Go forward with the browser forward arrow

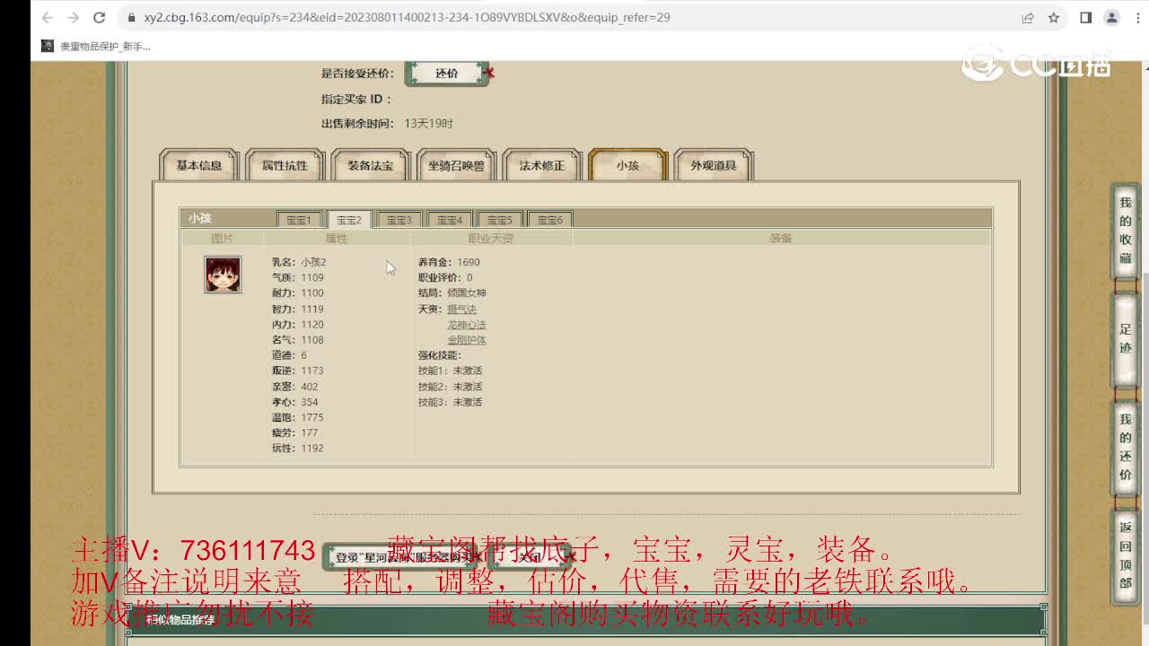tap(74, 17)
